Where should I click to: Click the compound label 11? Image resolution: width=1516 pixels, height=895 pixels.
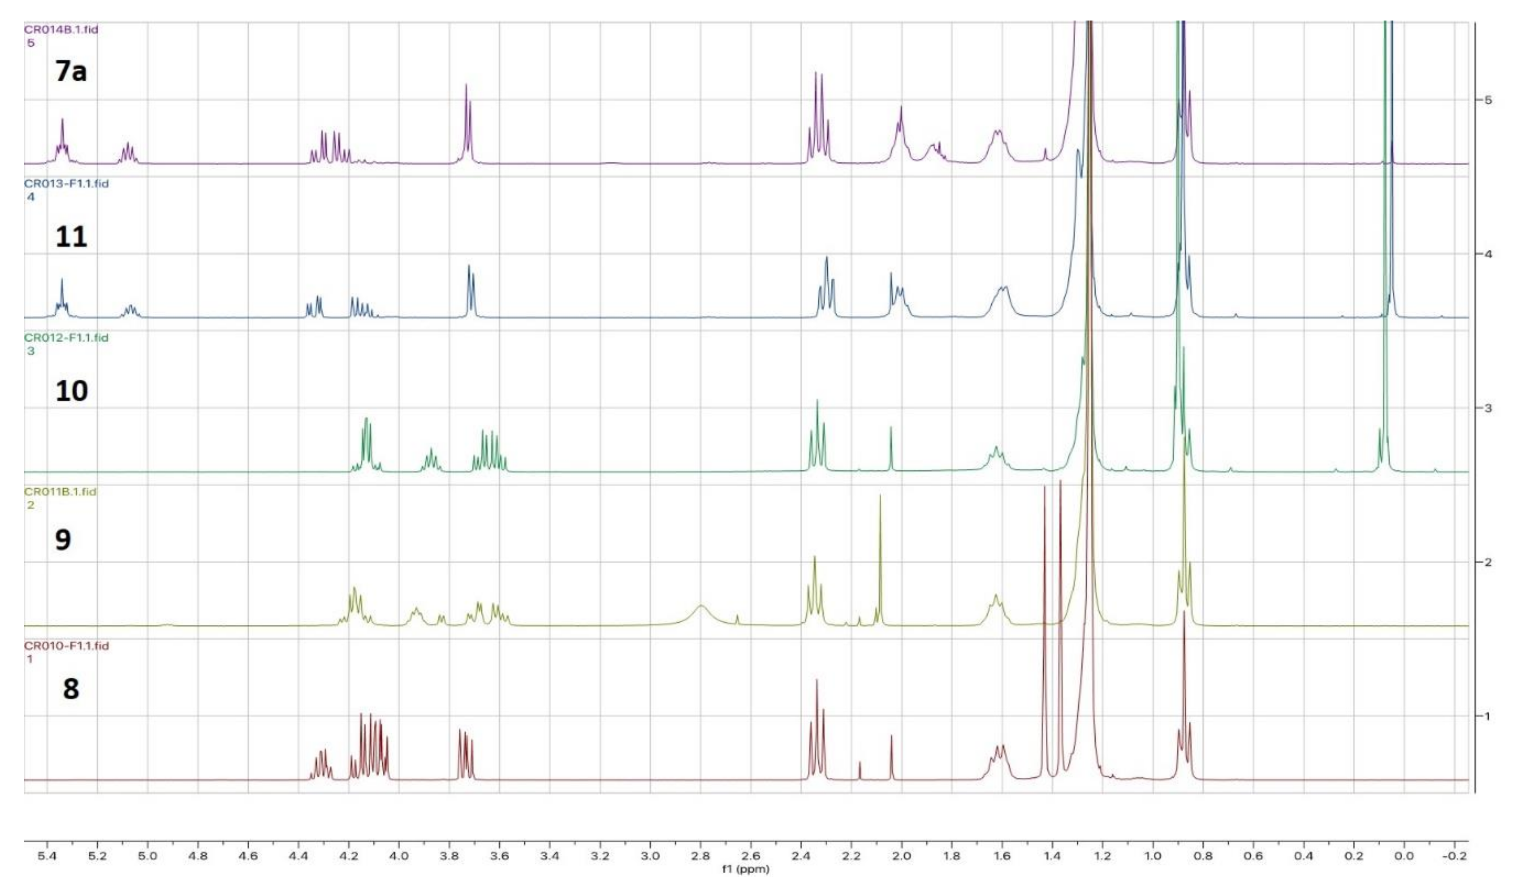click(x=71, y=236)
